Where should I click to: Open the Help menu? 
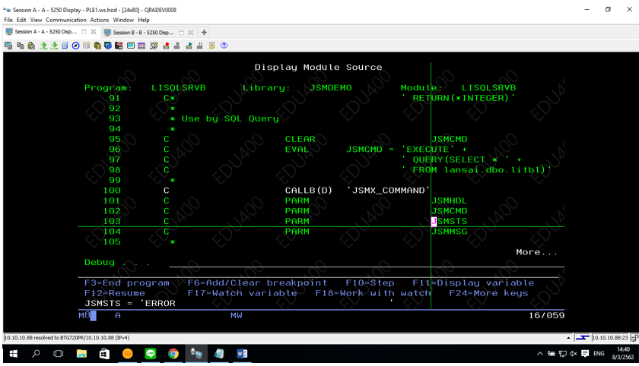click(x=144, y=20)
